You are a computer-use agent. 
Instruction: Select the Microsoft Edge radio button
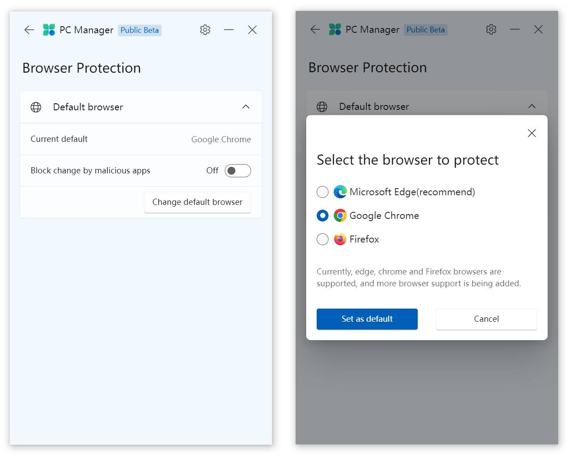(x=322, y=192)
